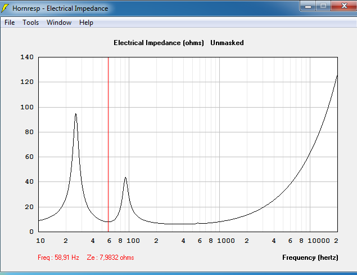
Task: Open the Help menu
Action: point(86,23)
